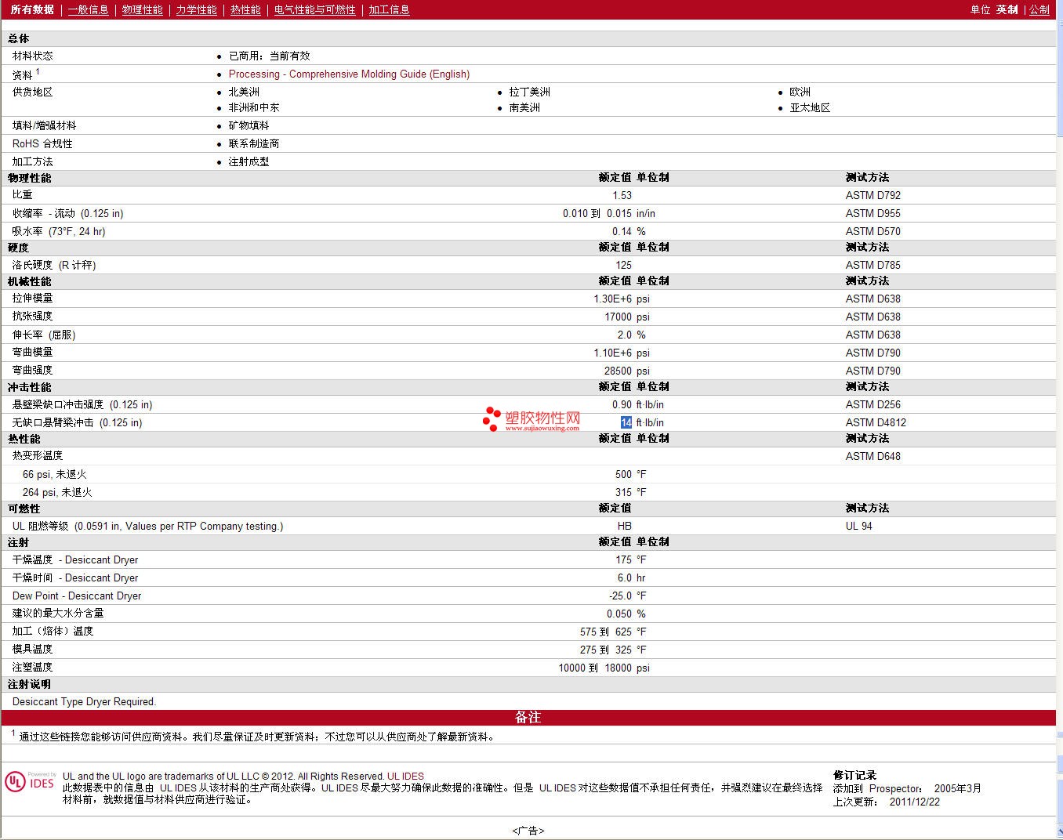Switch to the 一般信息 tab
The height and width of the screenshot is (840, 1063).
(x=88, y=9)
